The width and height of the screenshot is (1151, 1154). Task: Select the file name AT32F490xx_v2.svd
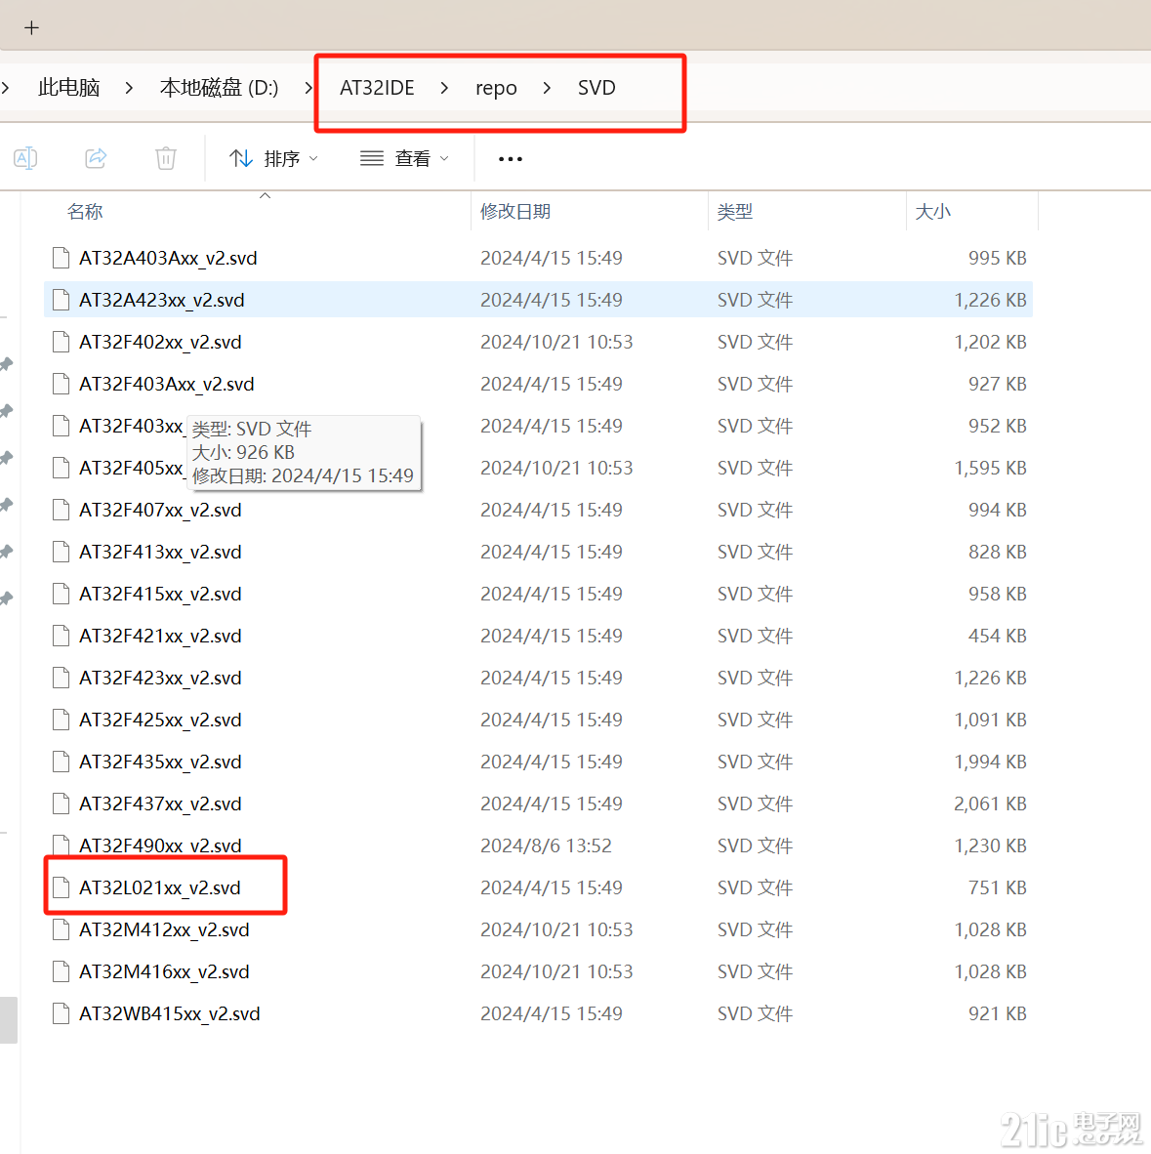pos(160,845)
